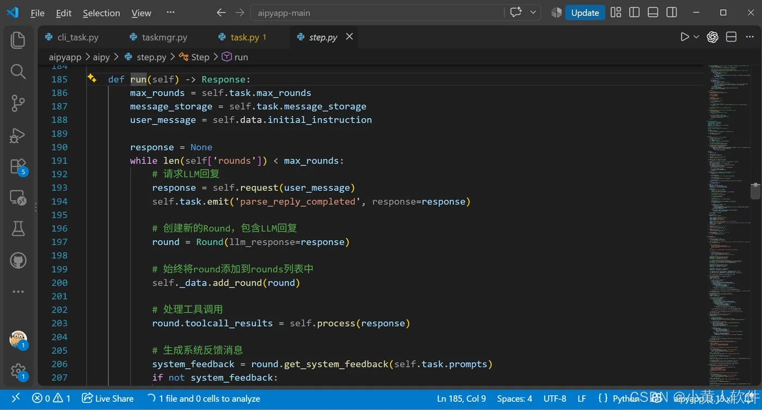The height and width of the screenshot is (410, 762).
Task: Change indentation via 'Spaces: 4'
Action: 514,399
